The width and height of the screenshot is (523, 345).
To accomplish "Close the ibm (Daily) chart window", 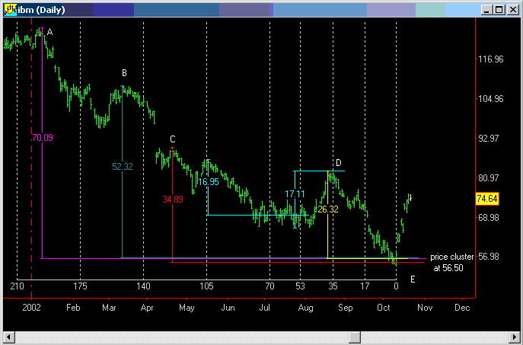I will 511,9.
